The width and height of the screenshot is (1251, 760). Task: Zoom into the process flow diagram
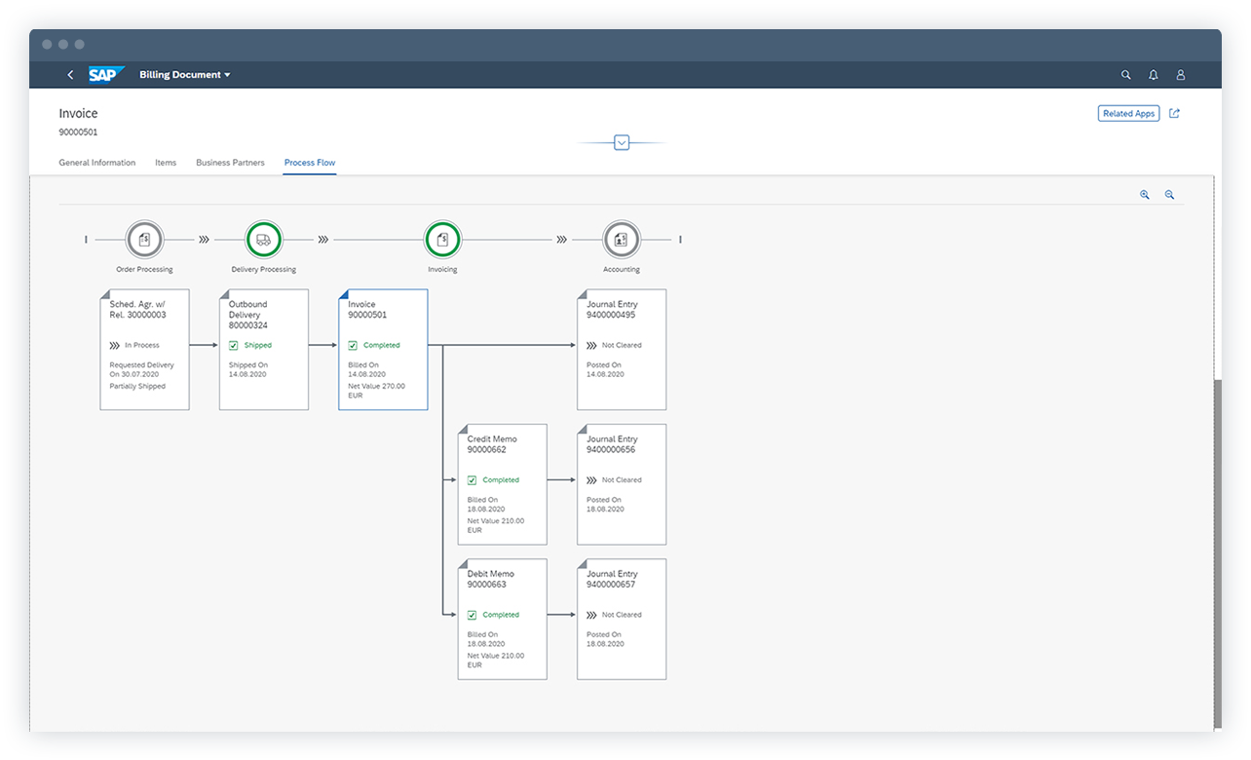click(x=1144, y=195)
